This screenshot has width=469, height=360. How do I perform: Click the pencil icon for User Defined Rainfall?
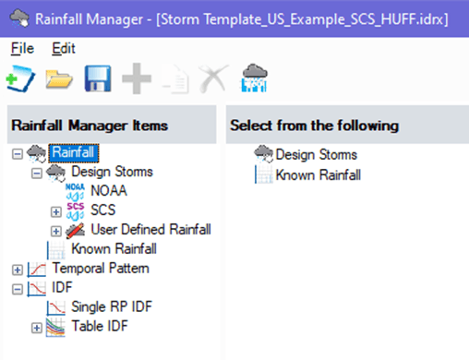(x=75, y=231)
